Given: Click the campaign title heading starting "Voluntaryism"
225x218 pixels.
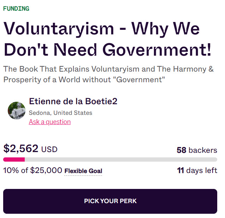Looking at the screenshot, I should [107, 39].
